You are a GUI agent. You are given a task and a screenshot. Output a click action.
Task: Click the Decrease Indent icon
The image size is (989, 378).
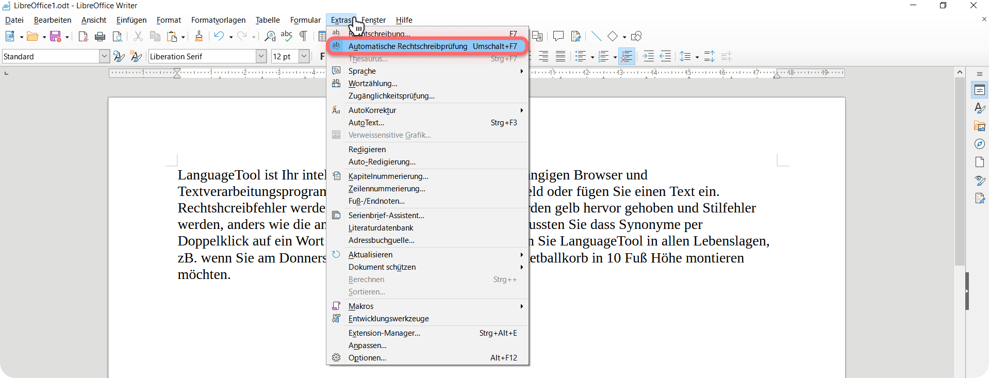666,56
